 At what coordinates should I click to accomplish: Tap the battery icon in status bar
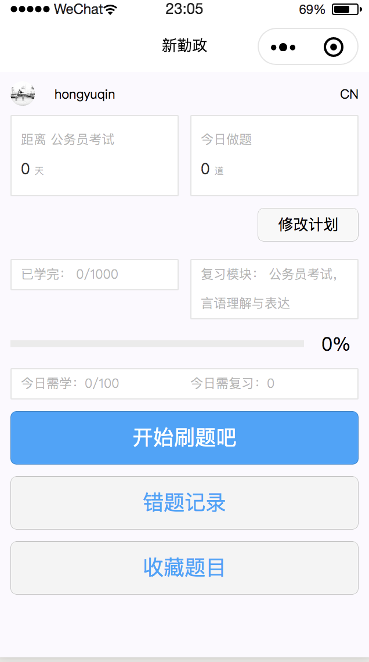345,9
